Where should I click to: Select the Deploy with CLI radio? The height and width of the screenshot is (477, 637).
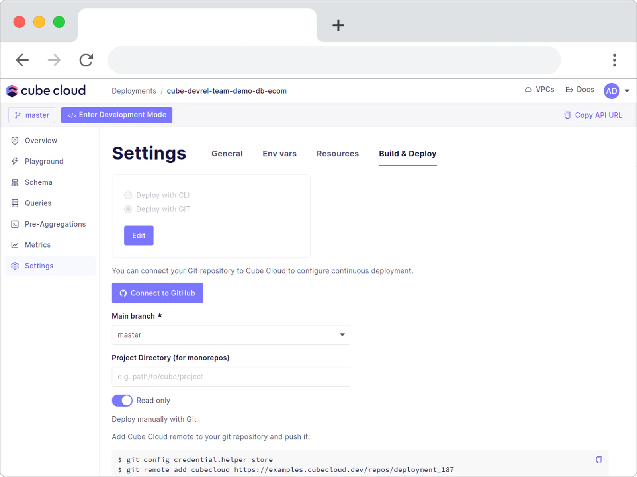(x=128, y=195)
